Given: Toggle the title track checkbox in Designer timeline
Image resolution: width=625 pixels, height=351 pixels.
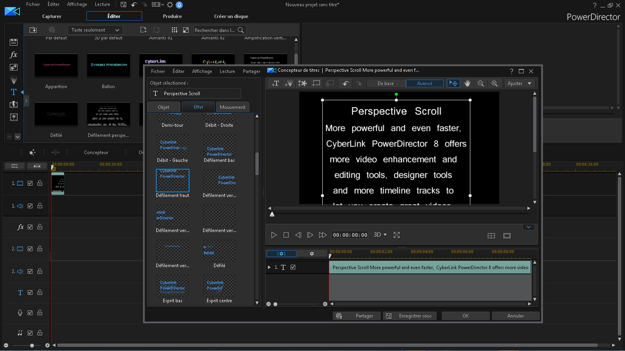Looking at the screenshot, I should [x=293, y=267].
